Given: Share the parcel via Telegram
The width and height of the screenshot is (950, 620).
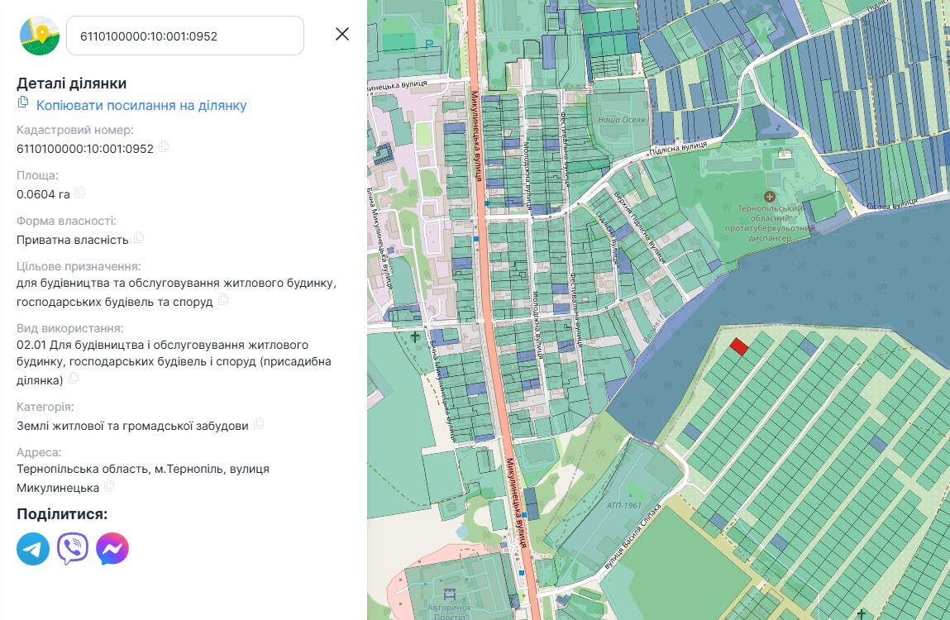Looking at the screenshot, I should click(x=33, y=548).
